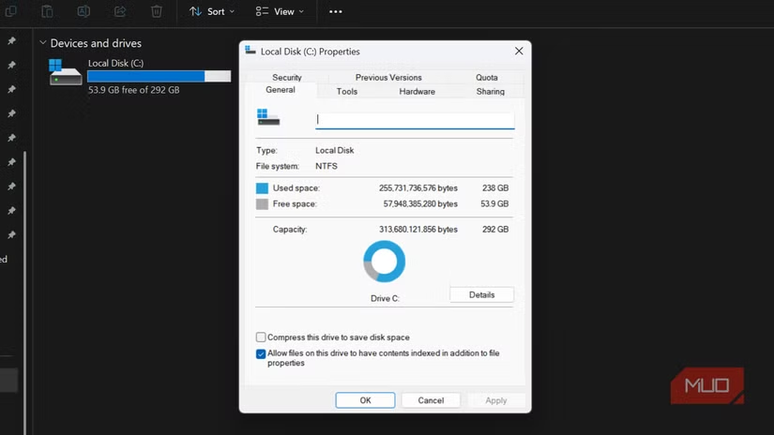Click the Delete trash can icon
This screenshot has width=774, height=435.
coord(157,11)
